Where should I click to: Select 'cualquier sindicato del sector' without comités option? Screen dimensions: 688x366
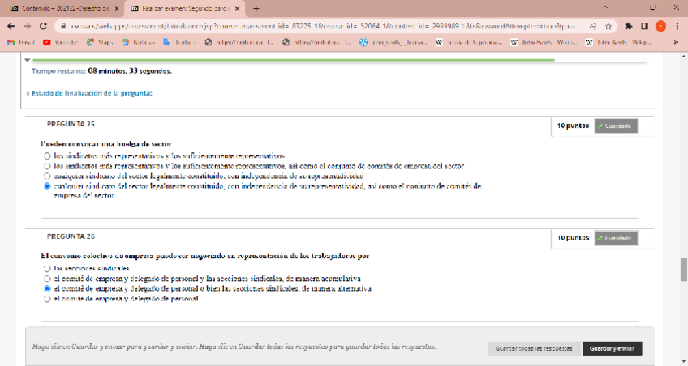[47, 176]
